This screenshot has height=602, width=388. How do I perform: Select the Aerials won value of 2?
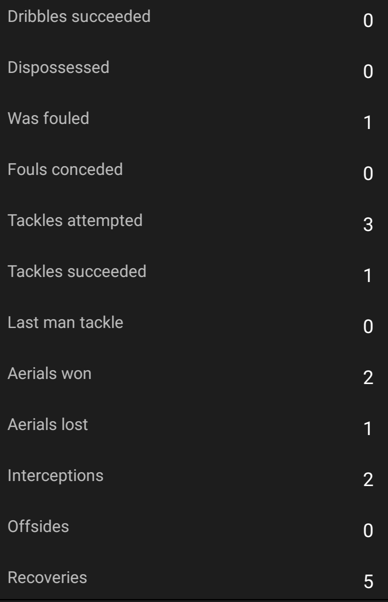click(x=368, y=377)
